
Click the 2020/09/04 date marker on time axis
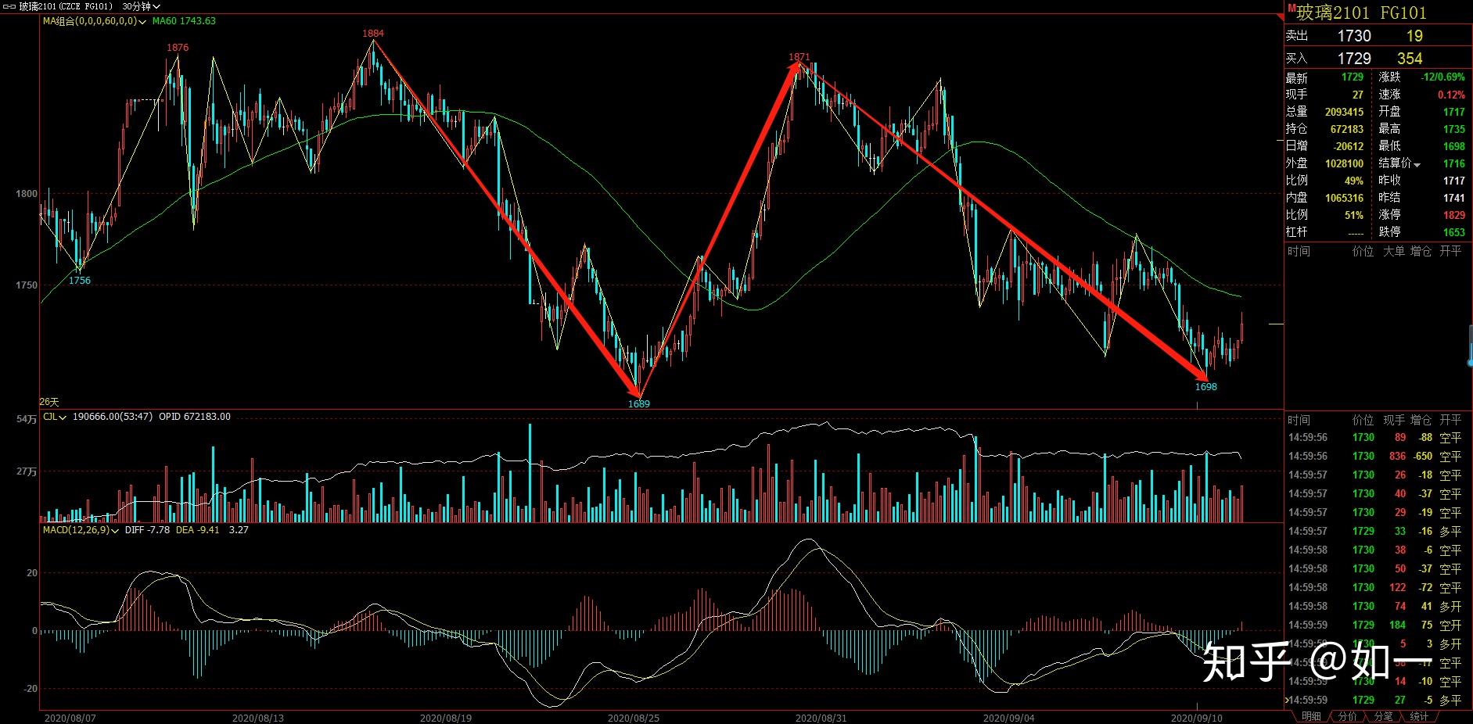point(1008,718)
